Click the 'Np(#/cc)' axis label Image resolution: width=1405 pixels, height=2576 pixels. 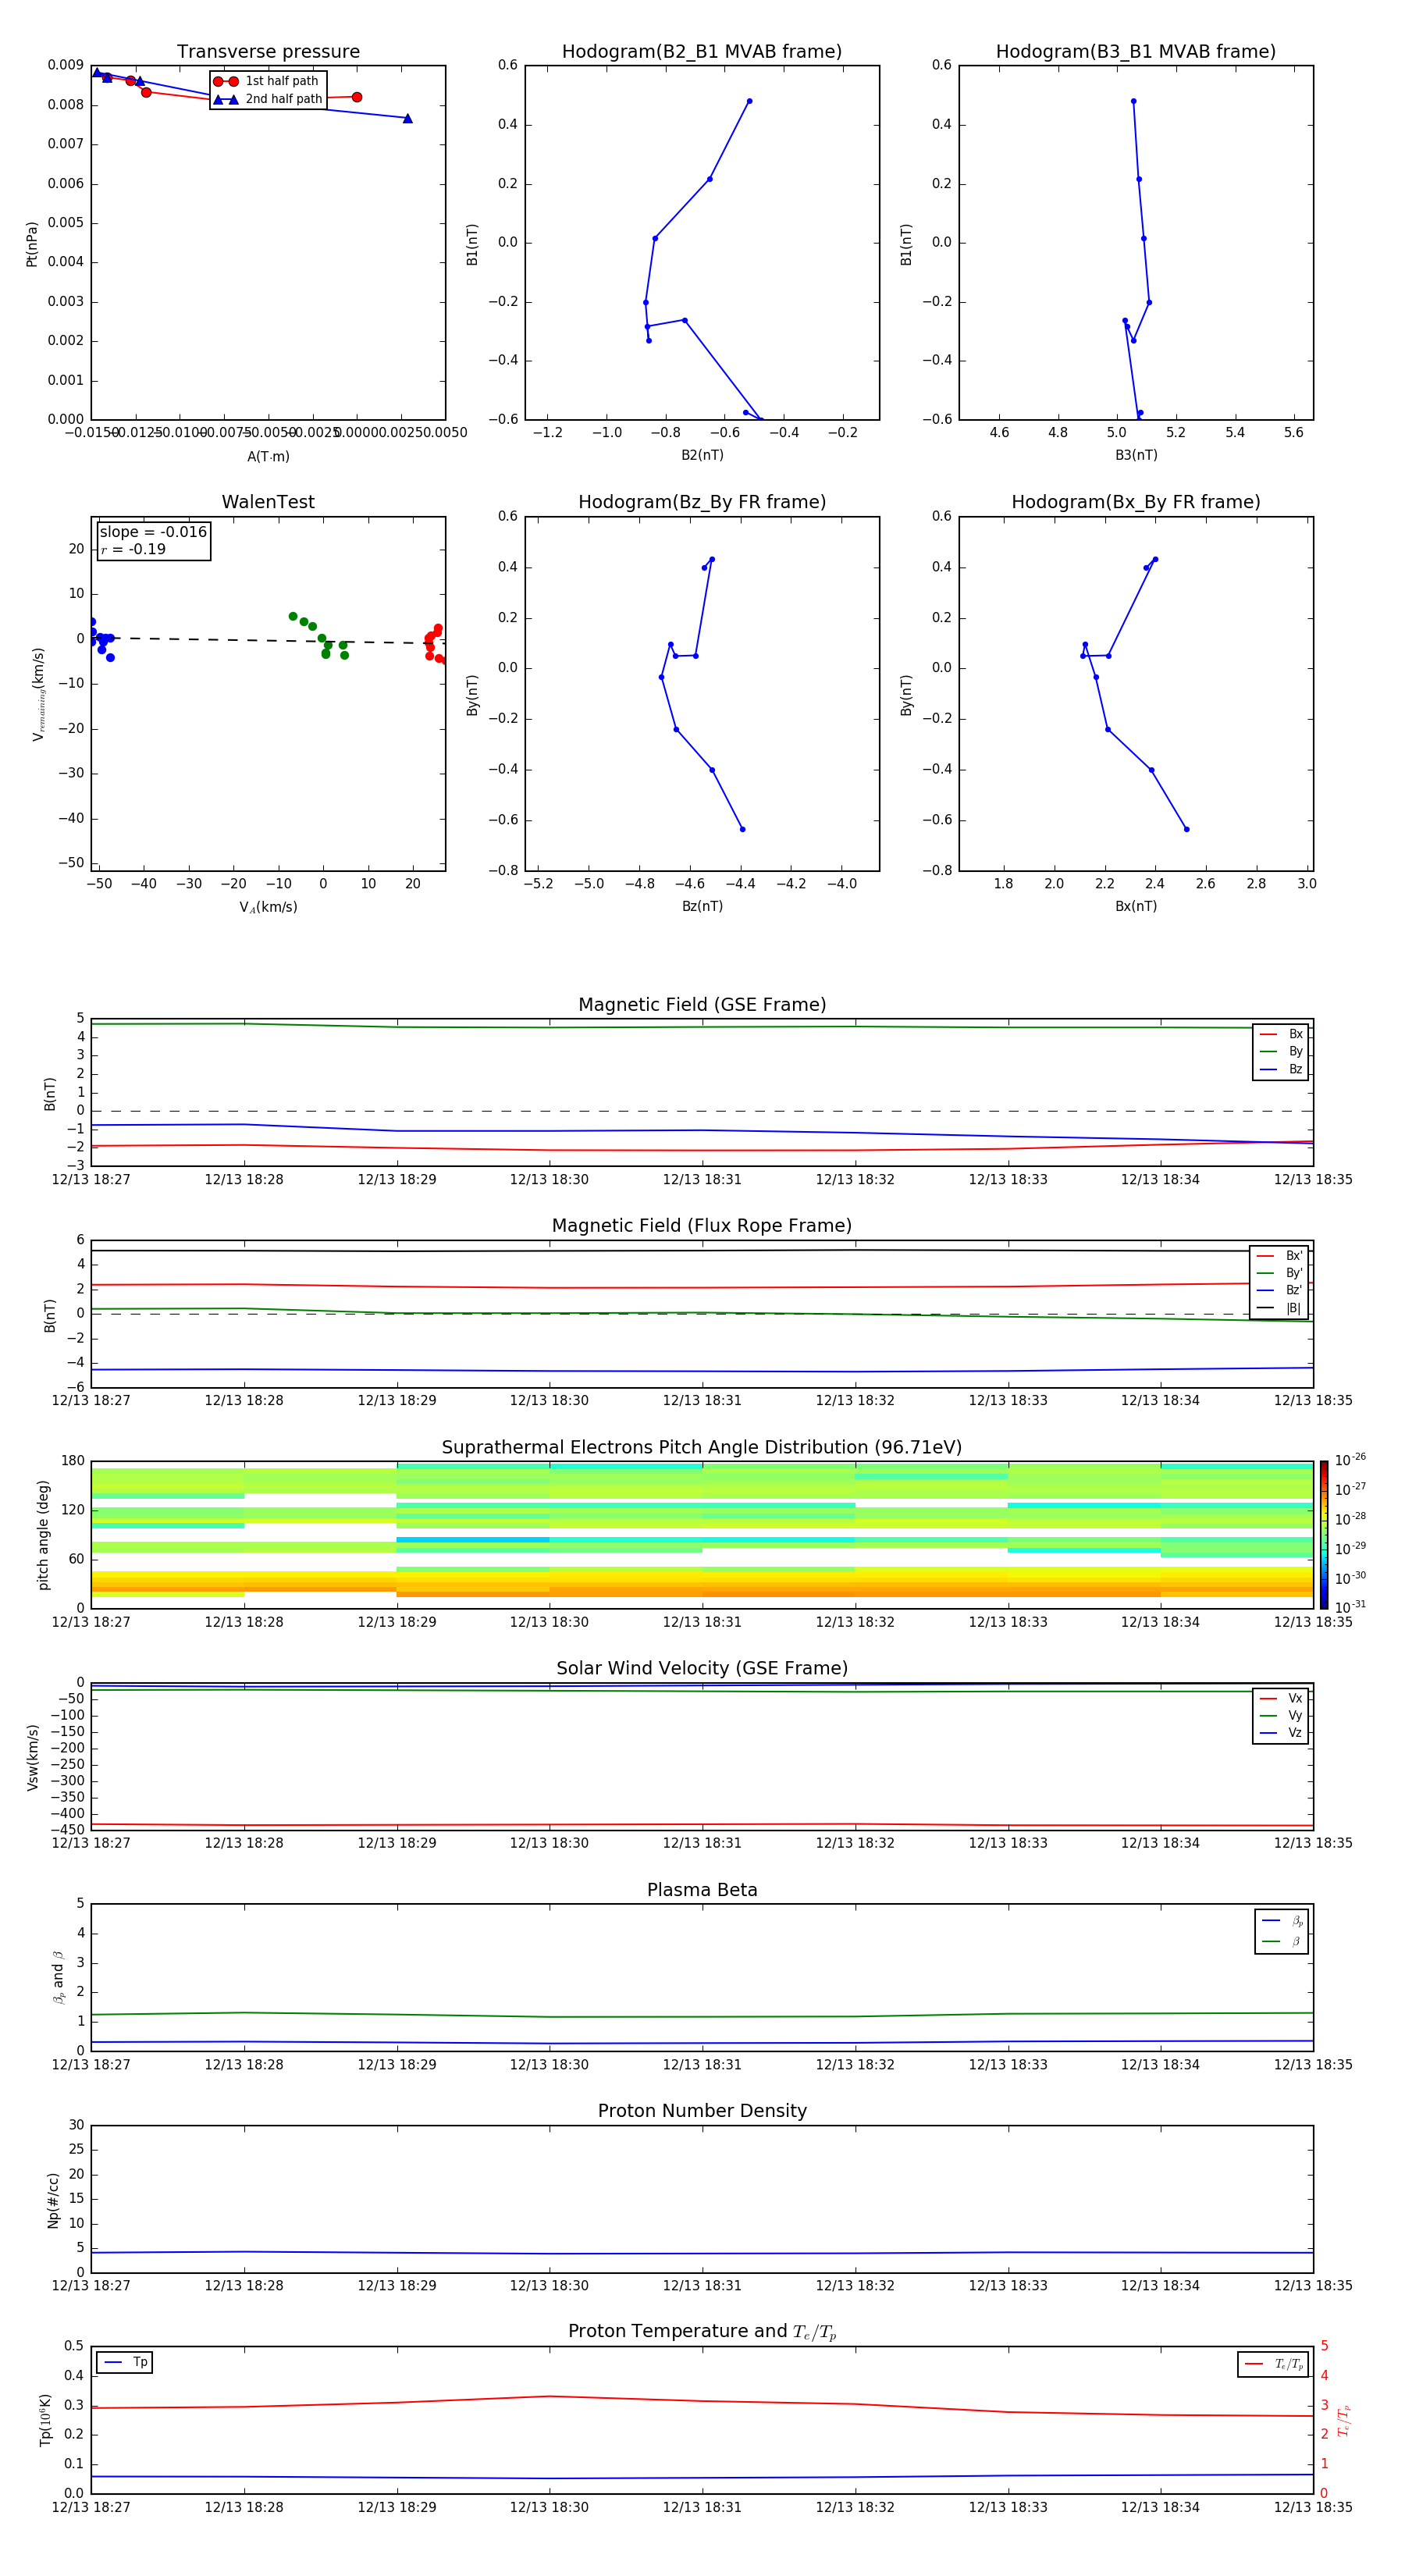53,2200
